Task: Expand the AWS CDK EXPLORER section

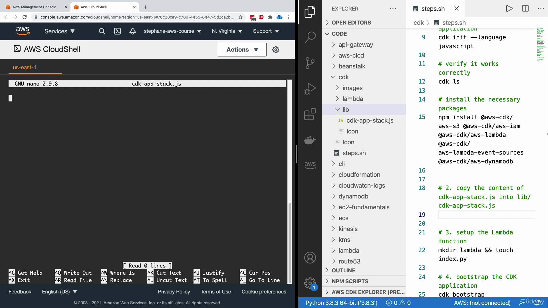Action: 364,292
